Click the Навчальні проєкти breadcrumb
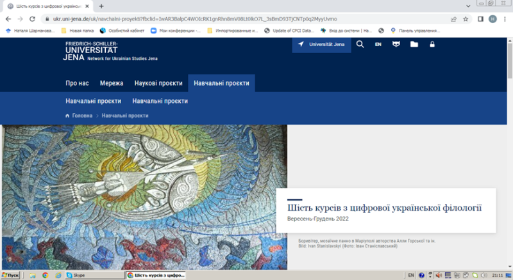The height and width of the screenshot is (280, 513). [125, 116]
